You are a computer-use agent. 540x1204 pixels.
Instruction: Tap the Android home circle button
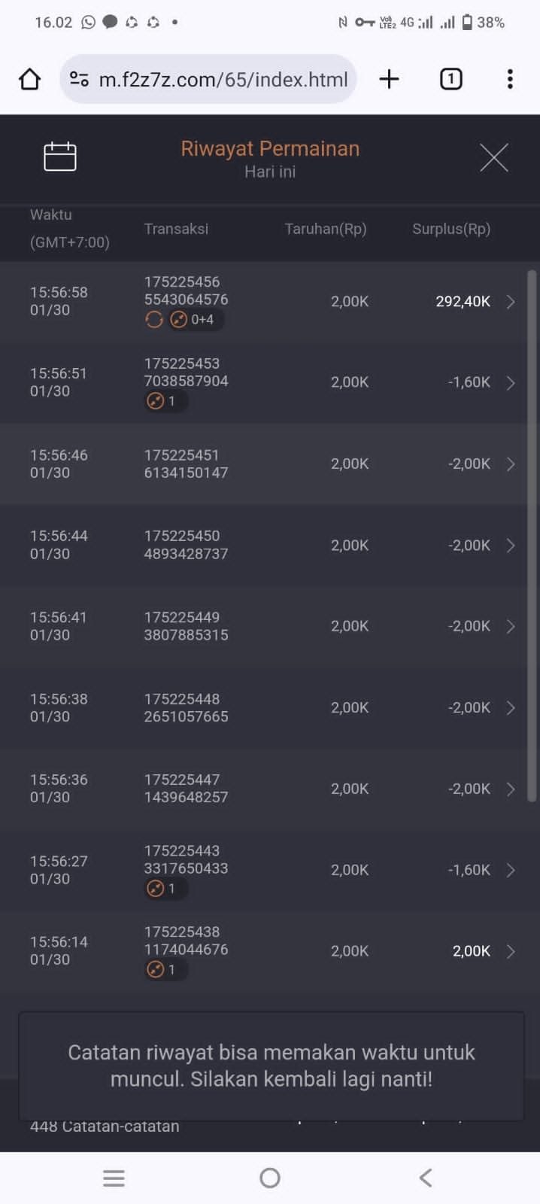pyautogui.click(x=270, y=1178)
